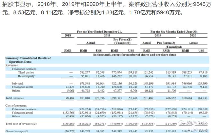Select Others revenue value 47,377
Image resolution: width=212 pixels, height=135 pixels.
(x=117, y=91)
